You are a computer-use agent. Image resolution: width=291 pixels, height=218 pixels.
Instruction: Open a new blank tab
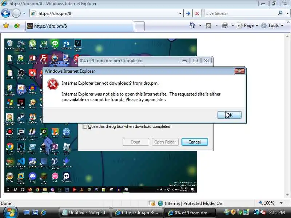(139, 26)
